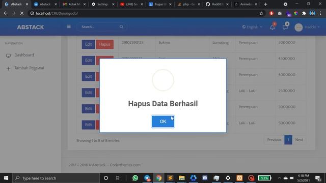Click Edit in the 2500000 salary row
326x183 pixels.
(88, 93)
